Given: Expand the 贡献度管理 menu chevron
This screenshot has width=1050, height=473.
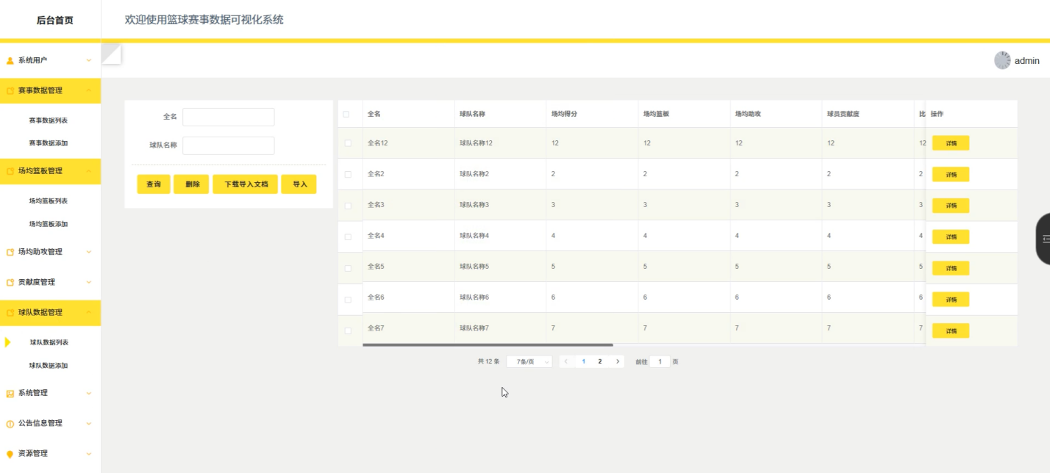Looking at the screenshot, I should click(x=89, y=282).
